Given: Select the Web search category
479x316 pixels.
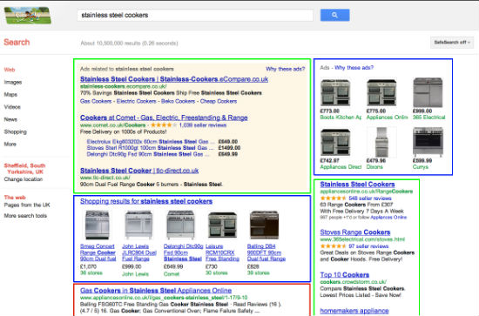Looking at the screenshot, I should coord(10,70).
